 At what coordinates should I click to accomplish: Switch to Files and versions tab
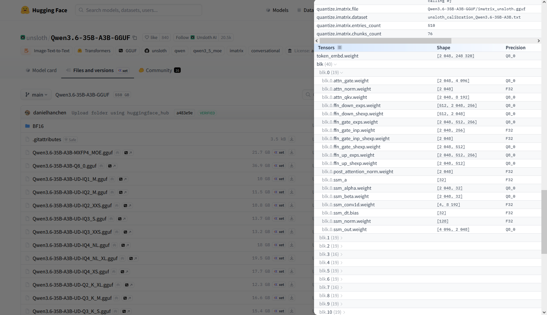point(98,70)
